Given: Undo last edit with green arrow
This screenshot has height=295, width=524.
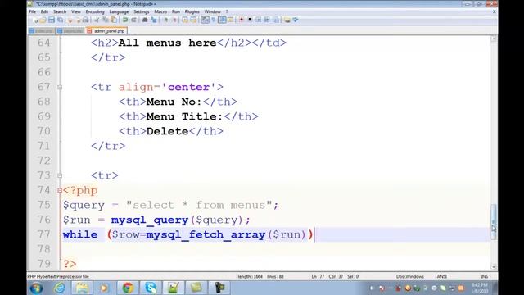Looking at the screenshot, I should tap(125, 20).
